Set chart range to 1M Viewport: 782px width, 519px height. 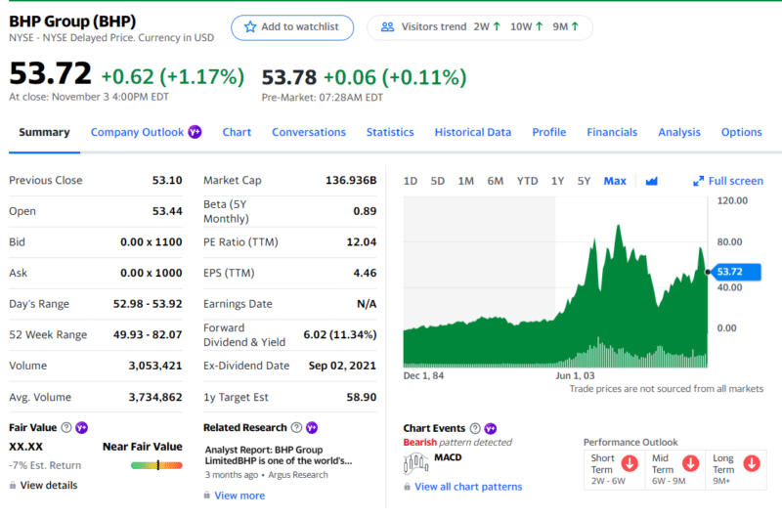[466, 181]
